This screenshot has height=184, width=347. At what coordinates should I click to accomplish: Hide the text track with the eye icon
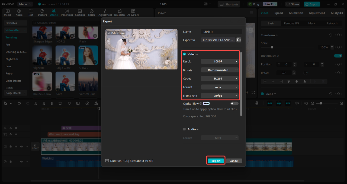click(x=16, y=134)
